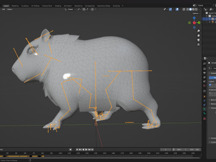Expand the selected Armature outliner row
This screenshot has height=162, width=216.
(210, 19)
